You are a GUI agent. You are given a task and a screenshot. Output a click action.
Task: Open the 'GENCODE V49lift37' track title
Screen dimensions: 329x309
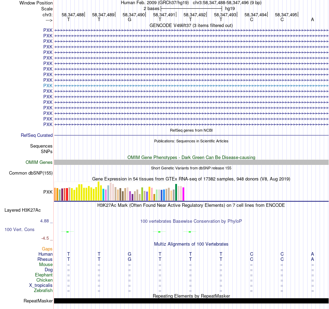(x=191, y=25)
